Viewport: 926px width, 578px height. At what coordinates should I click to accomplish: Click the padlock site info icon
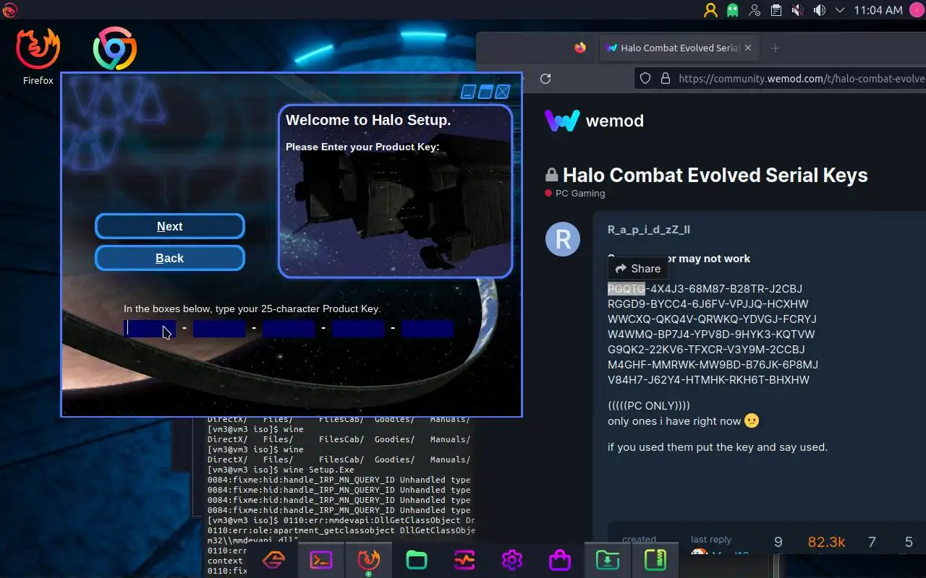tap(666, 78)
